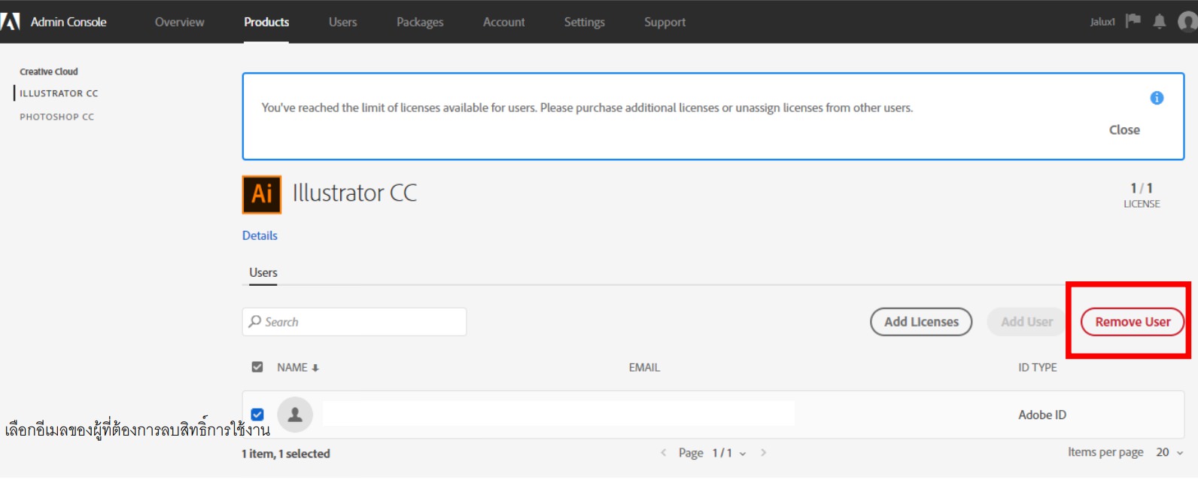This screenshot has width=1198, height=495.
Task: Click the ID TYPE column header
Action: click(1037, 368)
